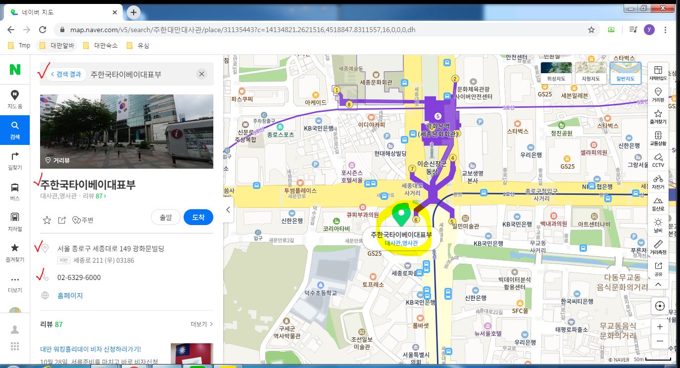The height and width of the screenshot is (368, 680).
Task: Open the 네이버 지도 browser tab
Action: tap(63, 12)
